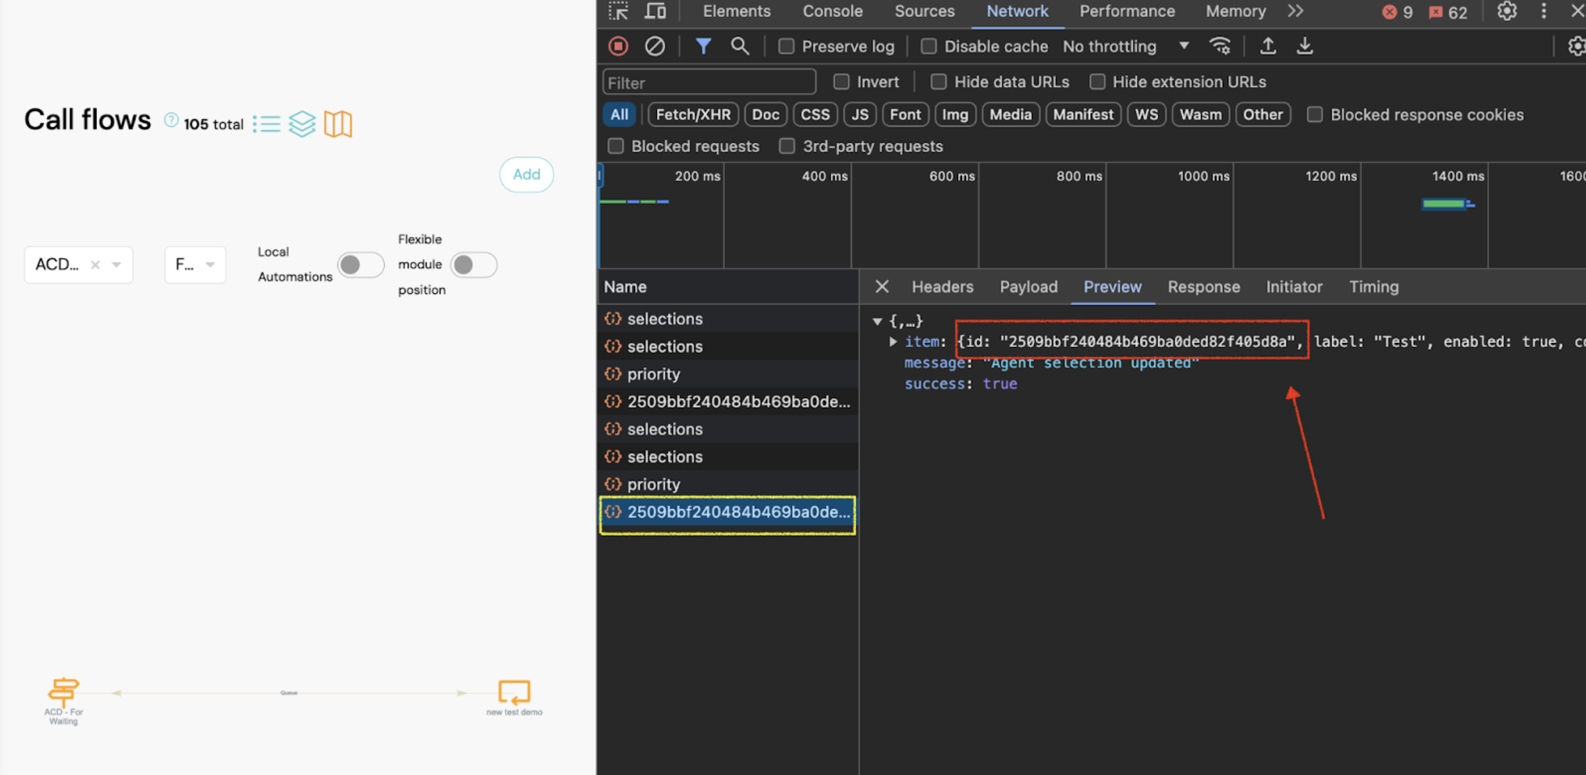Toggle the device toolbar icon
This screenshot has height=775, width=1586.
coord(654,11)
